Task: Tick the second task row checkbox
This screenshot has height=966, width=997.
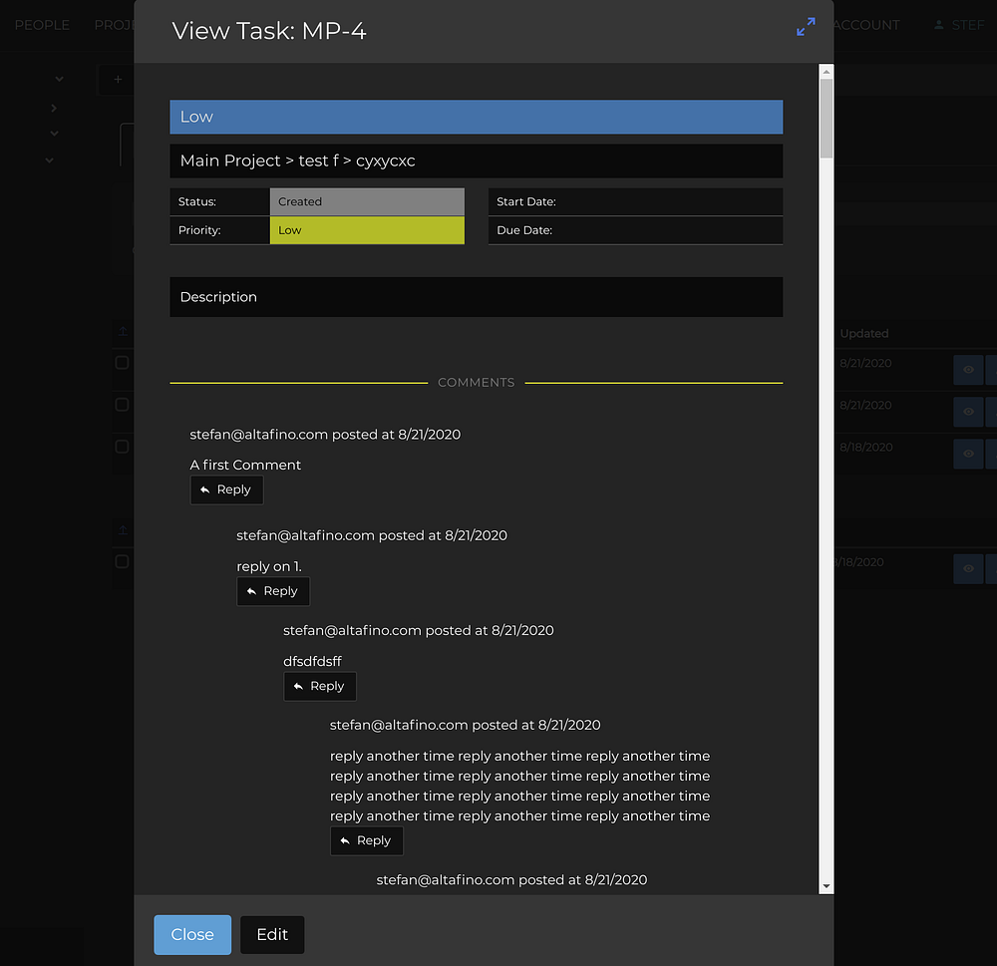Action: (122, 405)
